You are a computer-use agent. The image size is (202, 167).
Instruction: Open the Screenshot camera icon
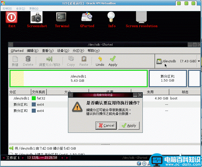pyautogui.click(x=36, y=17)
